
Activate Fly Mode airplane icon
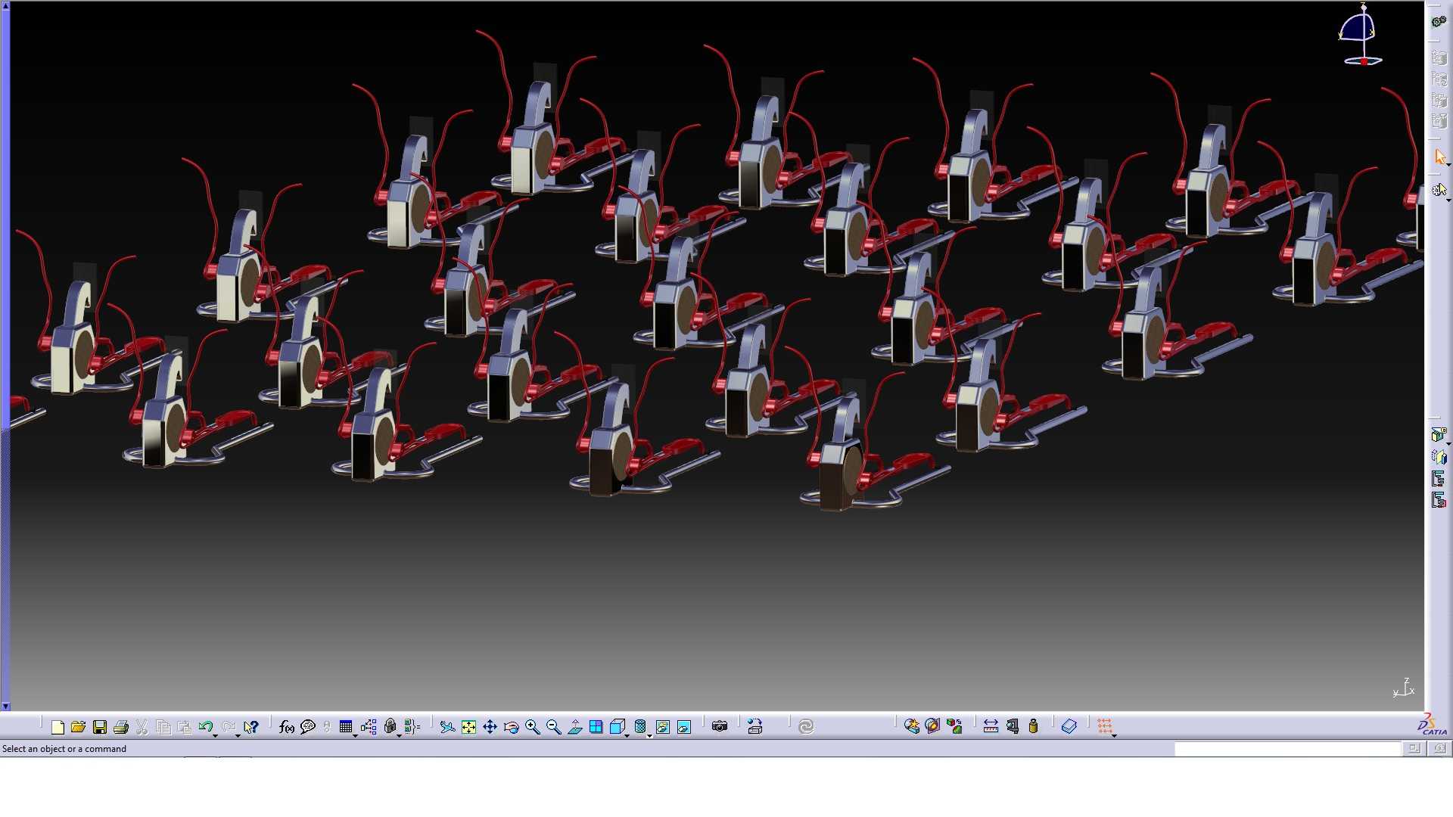[447, 727]
